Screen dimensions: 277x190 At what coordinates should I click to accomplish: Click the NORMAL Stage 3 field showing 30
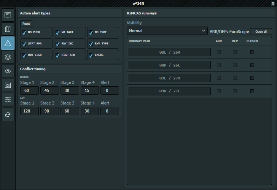tap(70, 90)
